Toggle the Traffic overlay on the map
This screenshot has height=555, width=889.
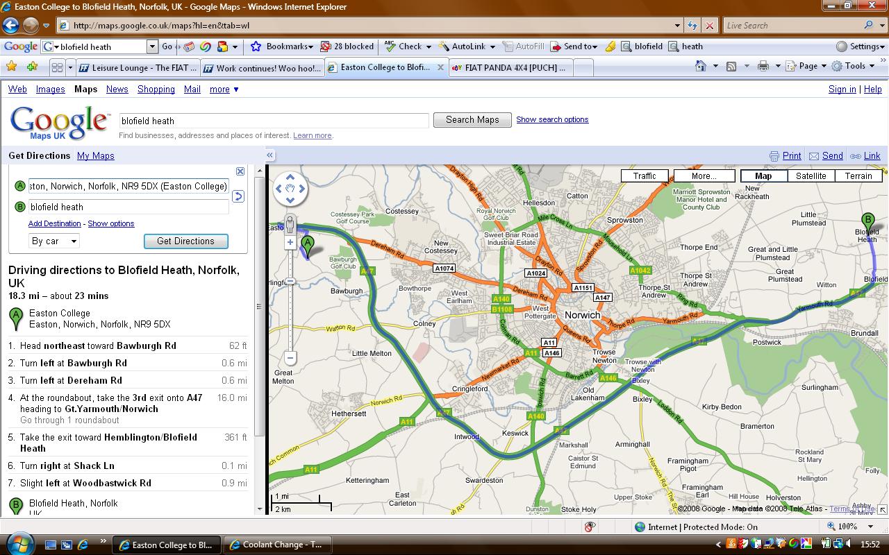645,176
